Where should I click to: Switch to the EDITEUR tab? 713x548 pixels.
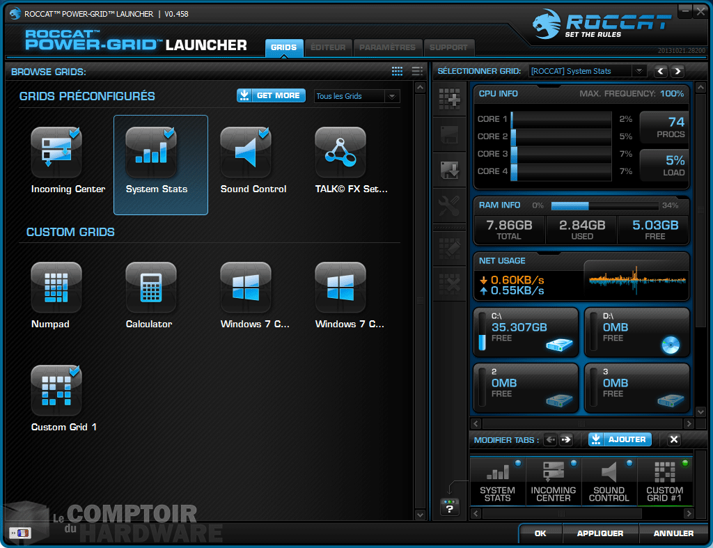click(x=329, y=48)
